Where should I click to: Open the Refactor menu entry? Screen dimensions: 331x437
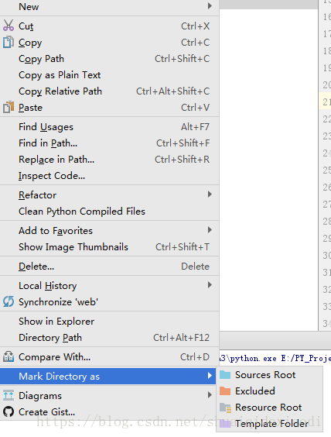pos(109,194)
